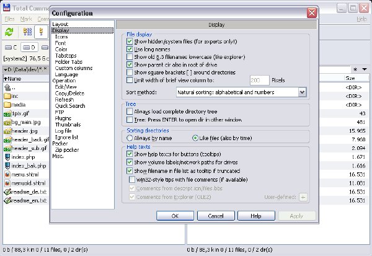Image resolution: width=372 pixels, height=256 pixels.
Task: Click the 1pix.gif file icon
Action: pyautogui.click(x=7, y=113)
